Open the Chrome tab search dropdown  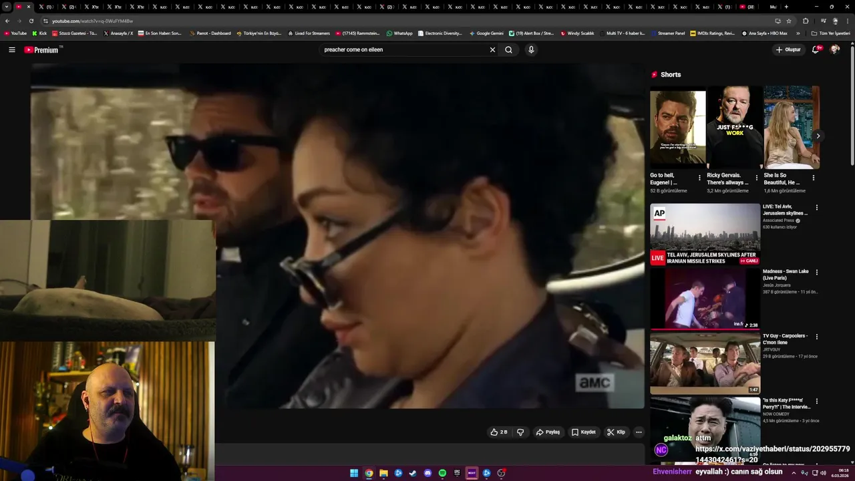(x=6, y=7)
